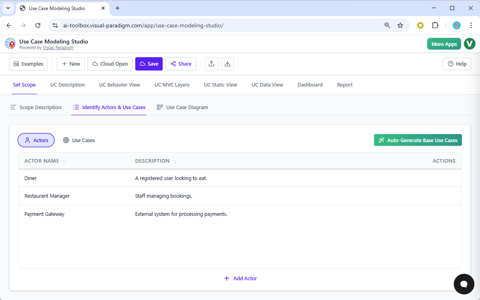Open the Examples gallery

click(x=28, y=64)
